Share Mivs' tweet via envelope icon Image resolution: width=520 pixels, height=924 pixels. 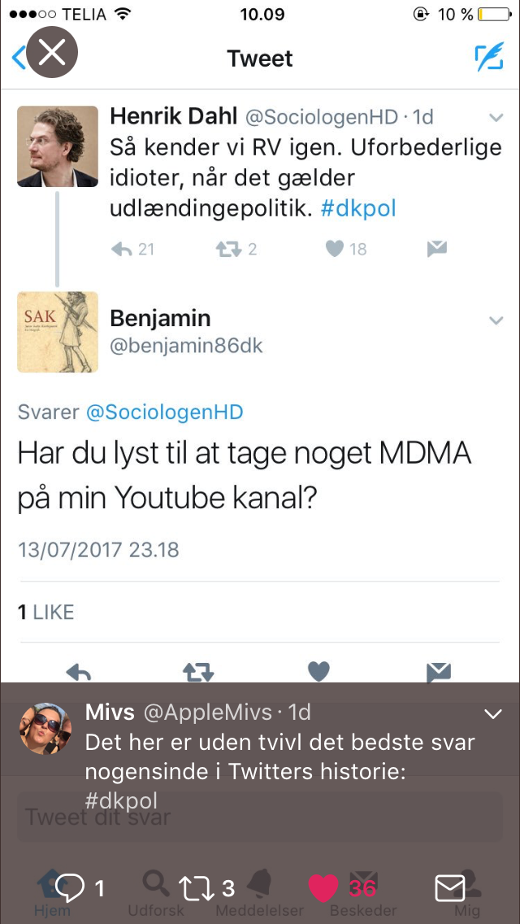coord(450,888)
